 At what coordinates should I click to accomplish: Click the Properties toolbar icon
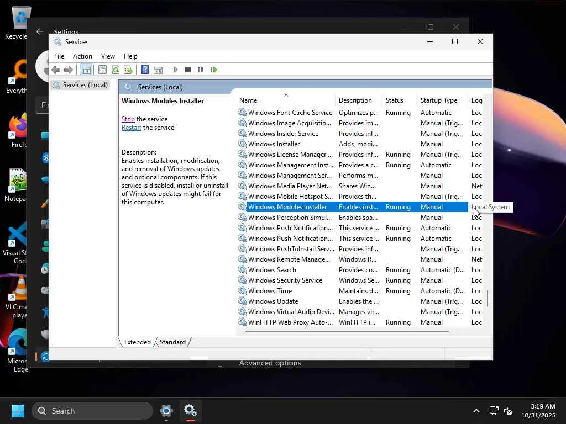tap(102, 70)
